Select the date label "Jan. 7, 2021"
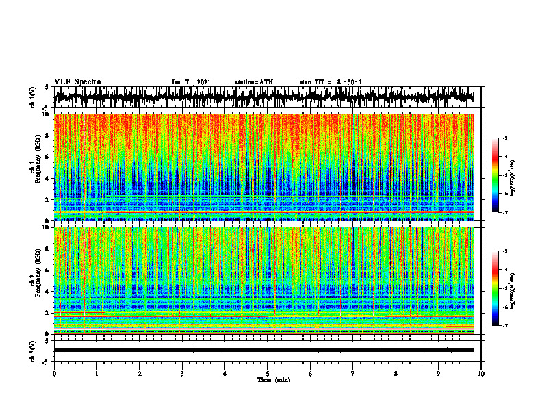This screenshot has height=419, width=542. 191,82
